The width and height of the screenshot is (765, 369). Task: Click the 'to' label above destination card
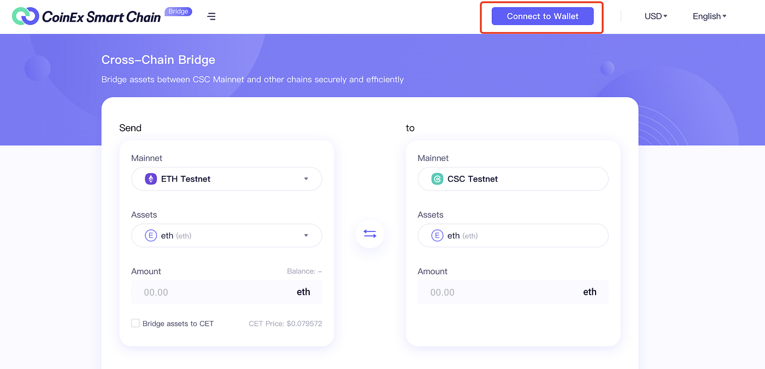410,128
